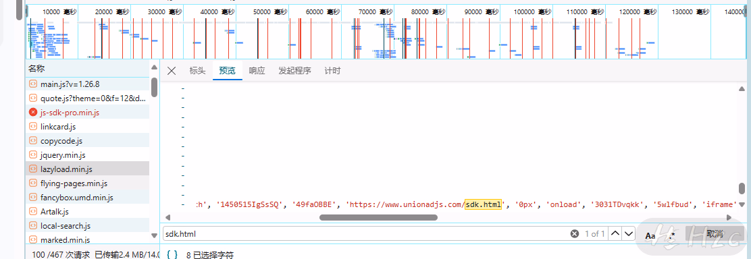Click the script icon beside fancybox.umd.min.js
751x259 pixels.
coord(33,197)
